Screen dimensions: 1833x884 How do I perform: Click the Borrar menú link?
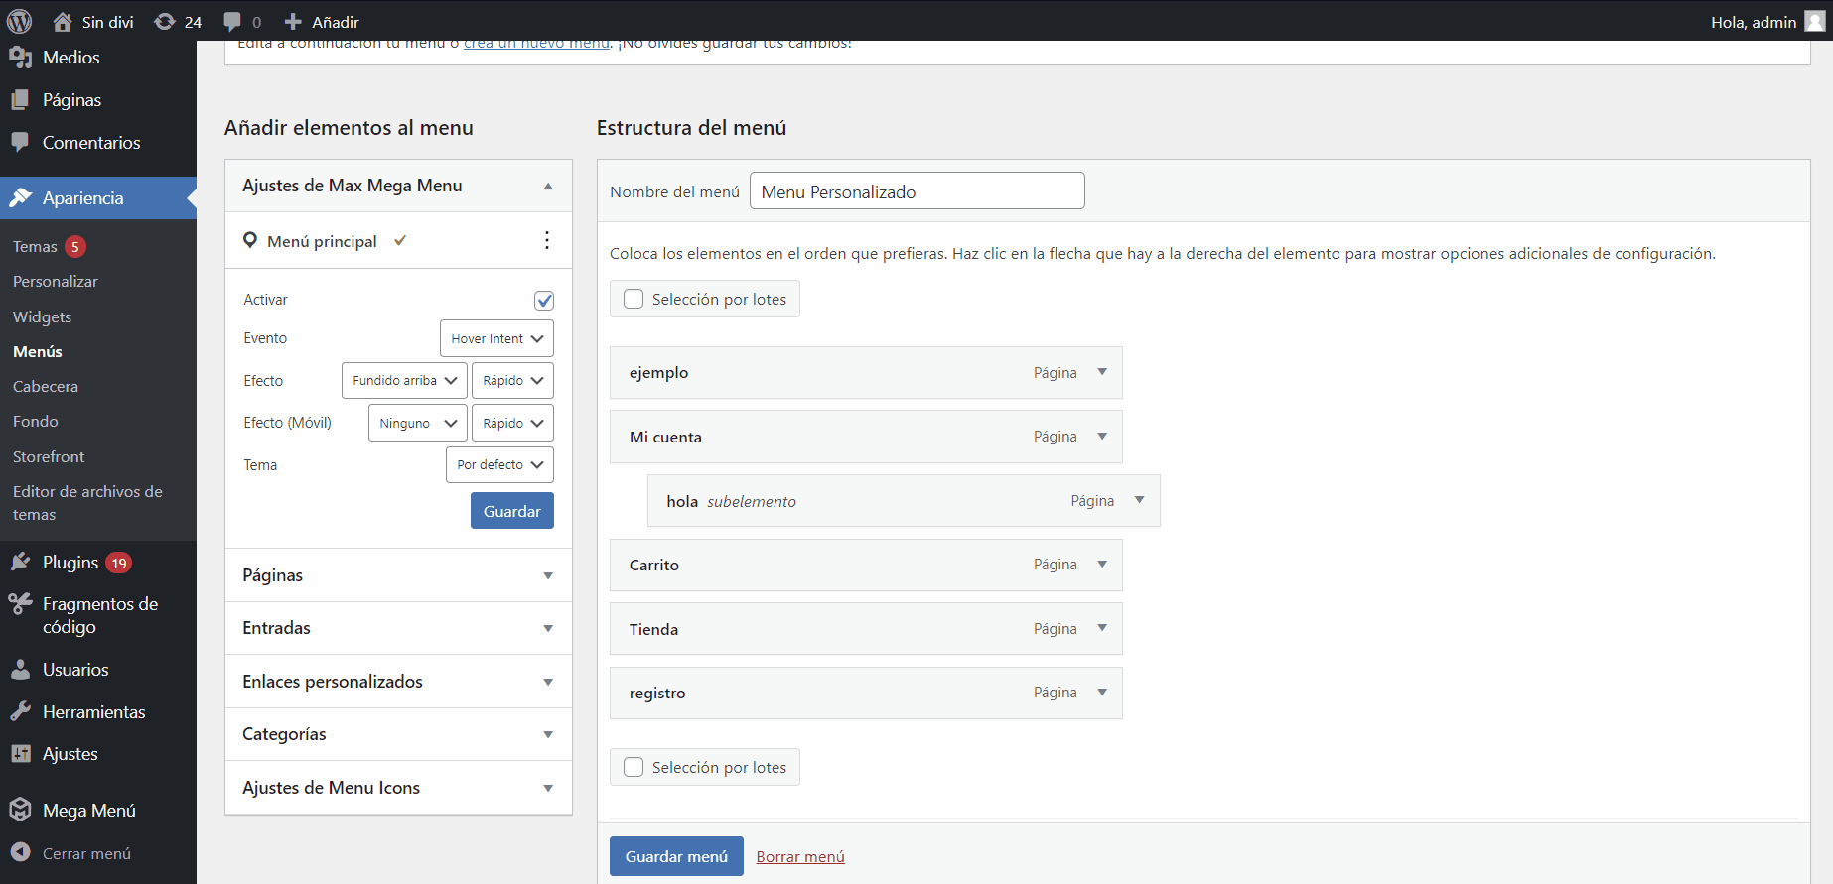[800, 856]
